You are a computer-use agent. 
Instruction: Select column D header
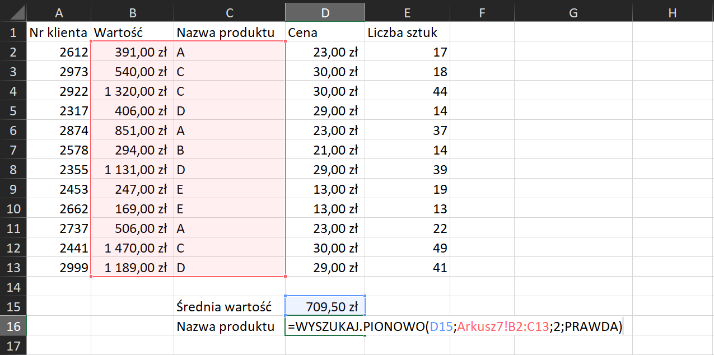(x=325, y=11)
